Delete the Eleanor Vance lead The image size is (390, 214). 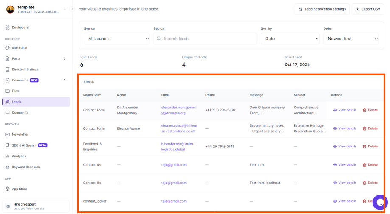370,128
